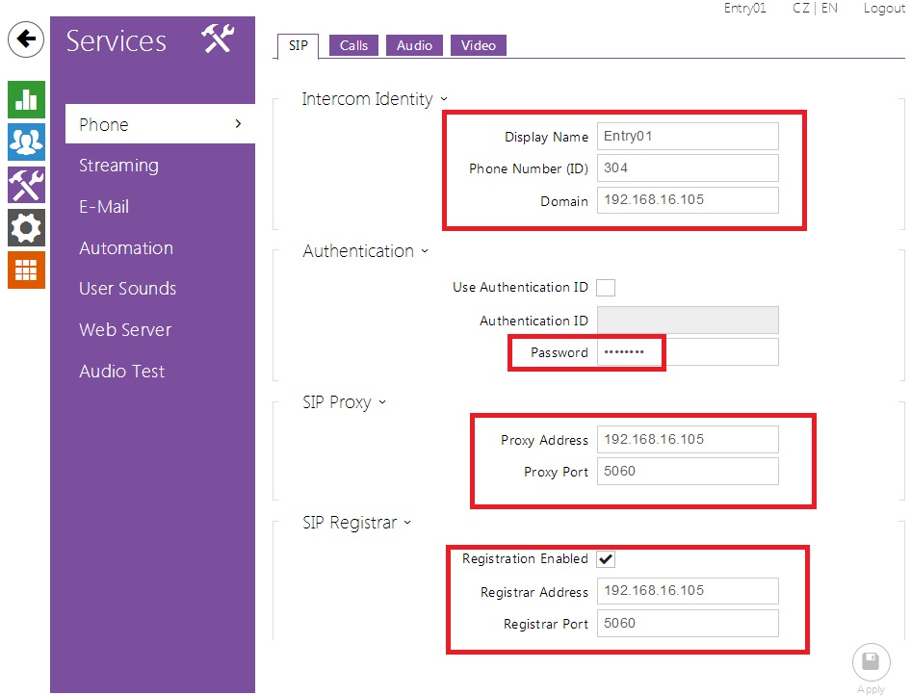The image size is (911, 695).
Task: Open the orange System grid icon
Action: (26, 270)
